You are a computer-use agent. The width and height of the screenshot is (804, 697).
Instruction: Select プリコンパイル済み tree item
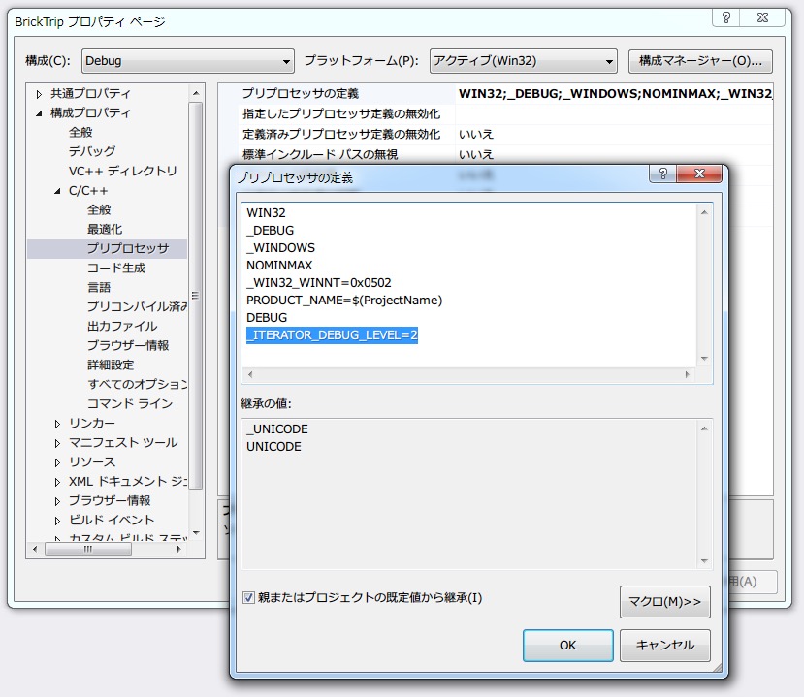[x=137, y=306]
